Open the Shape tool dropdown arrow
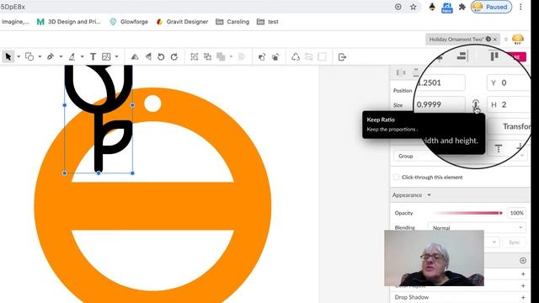The width and height of the screenshot is (539, 303). click(40, 56)
